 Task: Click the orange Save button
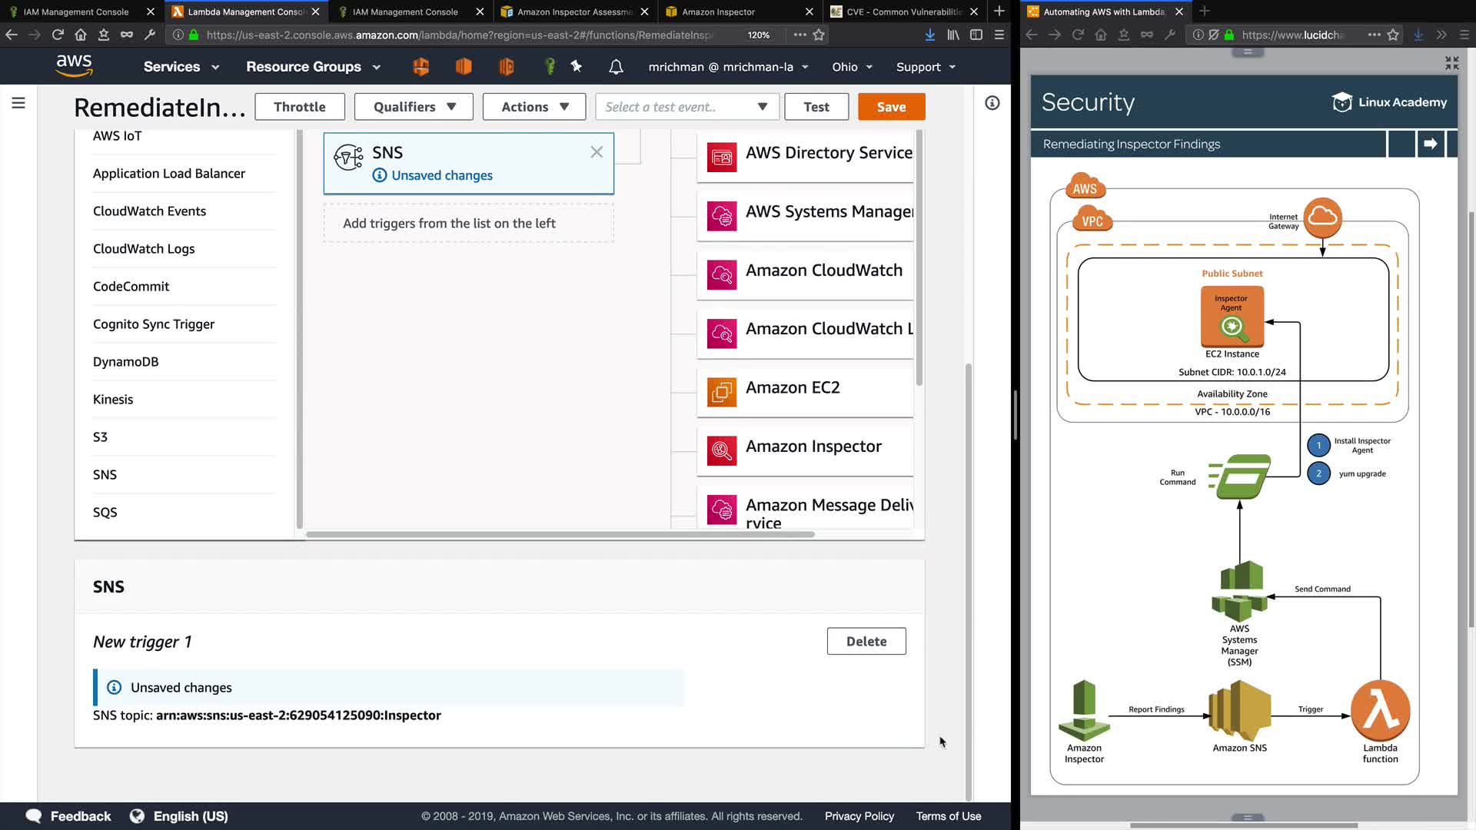891,107
